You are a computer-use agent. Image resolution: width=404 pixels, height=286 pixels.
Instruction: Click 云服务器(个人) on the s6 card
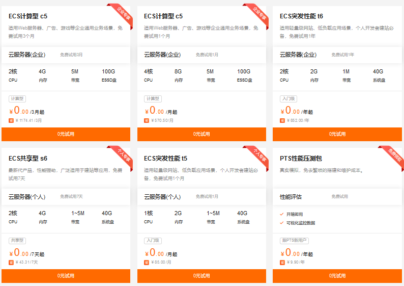pyautogui.click(x=27, y=197)
